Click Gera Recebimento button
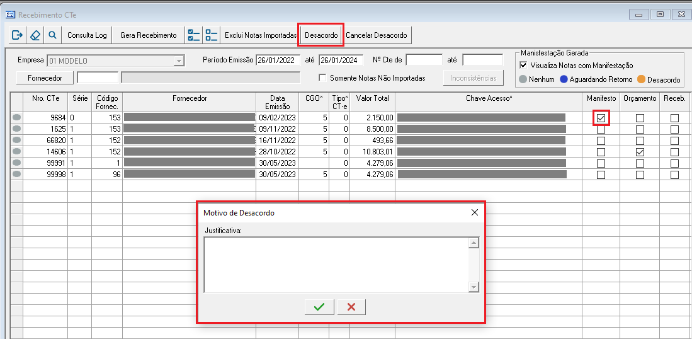This screenshot has width=692, height=339. click(149, 35)
